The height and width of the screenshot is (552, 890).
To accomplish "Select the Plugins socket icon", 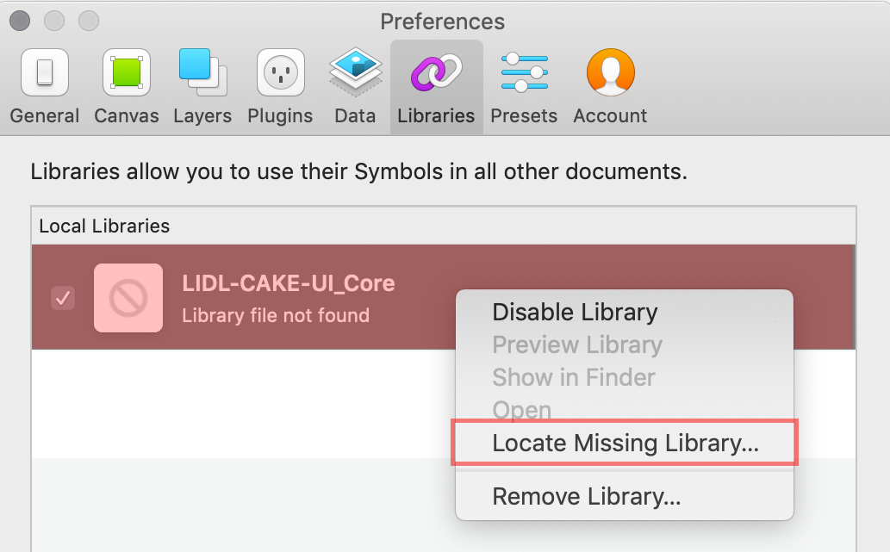I will click(280, 72).
